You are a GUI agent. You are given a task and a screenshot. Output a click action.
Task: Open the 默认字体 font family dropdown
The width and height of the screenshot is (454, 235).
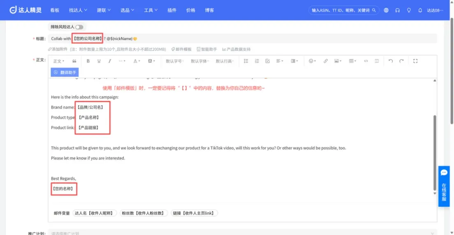(200, 61)
